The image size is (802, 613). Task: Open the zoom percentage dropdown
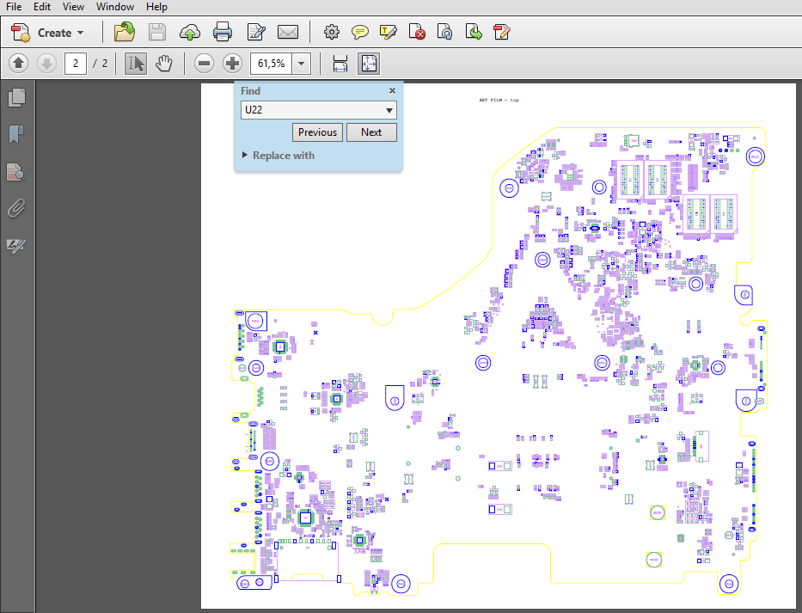301,64
